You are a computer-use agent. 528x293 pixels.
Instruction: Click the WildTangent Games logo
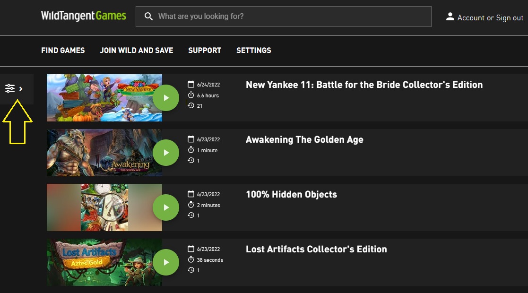click(84, 16)
